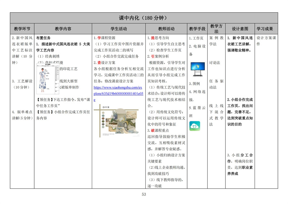Click the 3. 图例 item
Screen dimensions: 288x204
coord(194,83)
